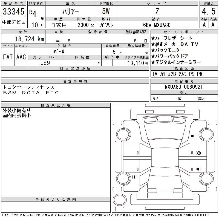Click the XX replaced-panel mark on diagram

[x=199, y=153]
